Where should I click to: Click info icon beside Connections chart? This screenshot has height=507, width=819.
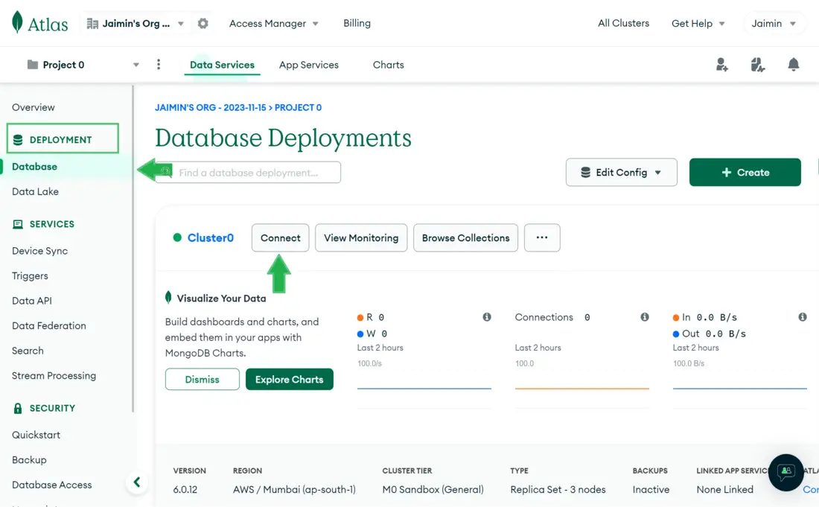(x=645, y=317)
